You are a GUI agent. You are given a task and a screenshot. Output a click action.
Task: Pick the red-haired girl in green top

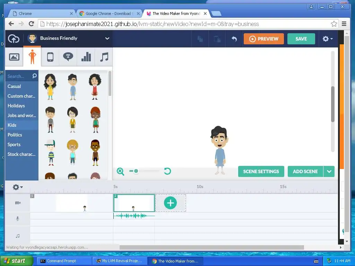click(x=95, y=119)
